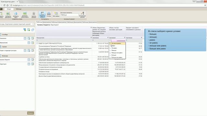
Task: Click the Раздел и подраздел расходов row label
Action: pos(8,51)
